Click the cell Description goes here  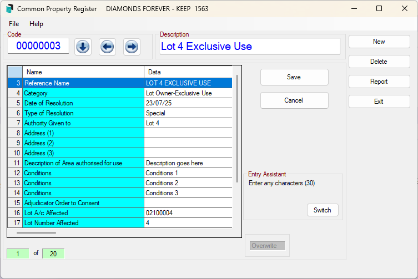188,163
